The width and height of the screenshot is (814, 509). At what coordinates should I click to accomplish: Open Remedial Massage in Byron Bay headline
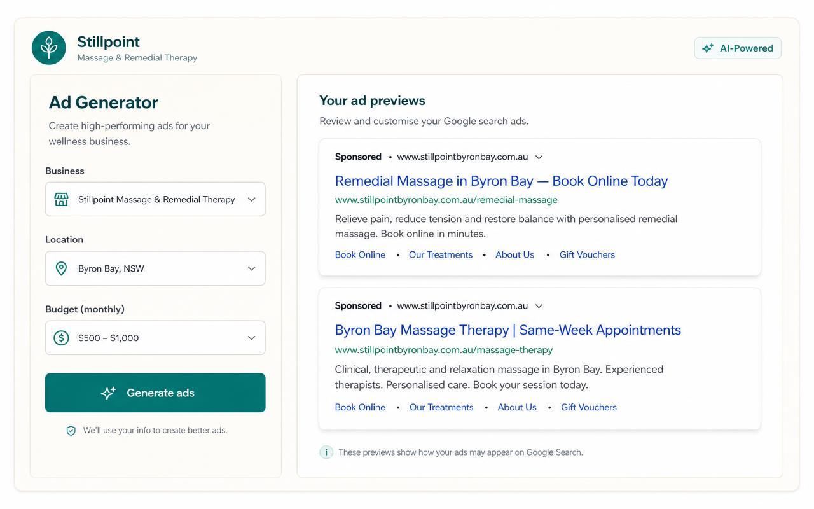click(x=501, y=181)
